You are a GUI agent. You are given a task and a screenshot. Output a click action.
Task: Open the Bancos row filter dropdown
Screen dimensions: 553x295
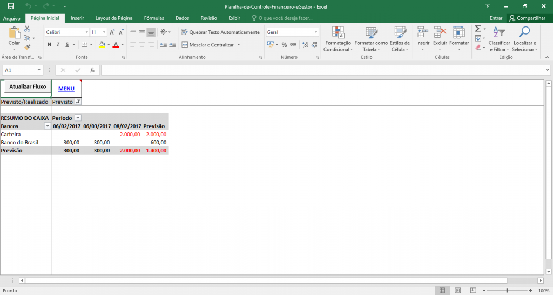(x=48, y=126)
